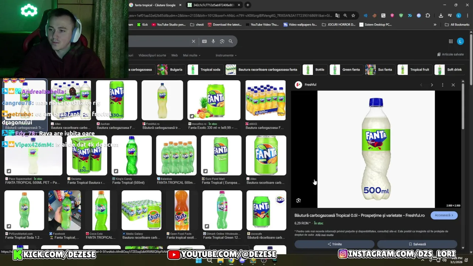This screenshot has height=266, width=473.
Task: Open the eMAG Fanta bottles pack thumbnail
Action: (265, 100)
